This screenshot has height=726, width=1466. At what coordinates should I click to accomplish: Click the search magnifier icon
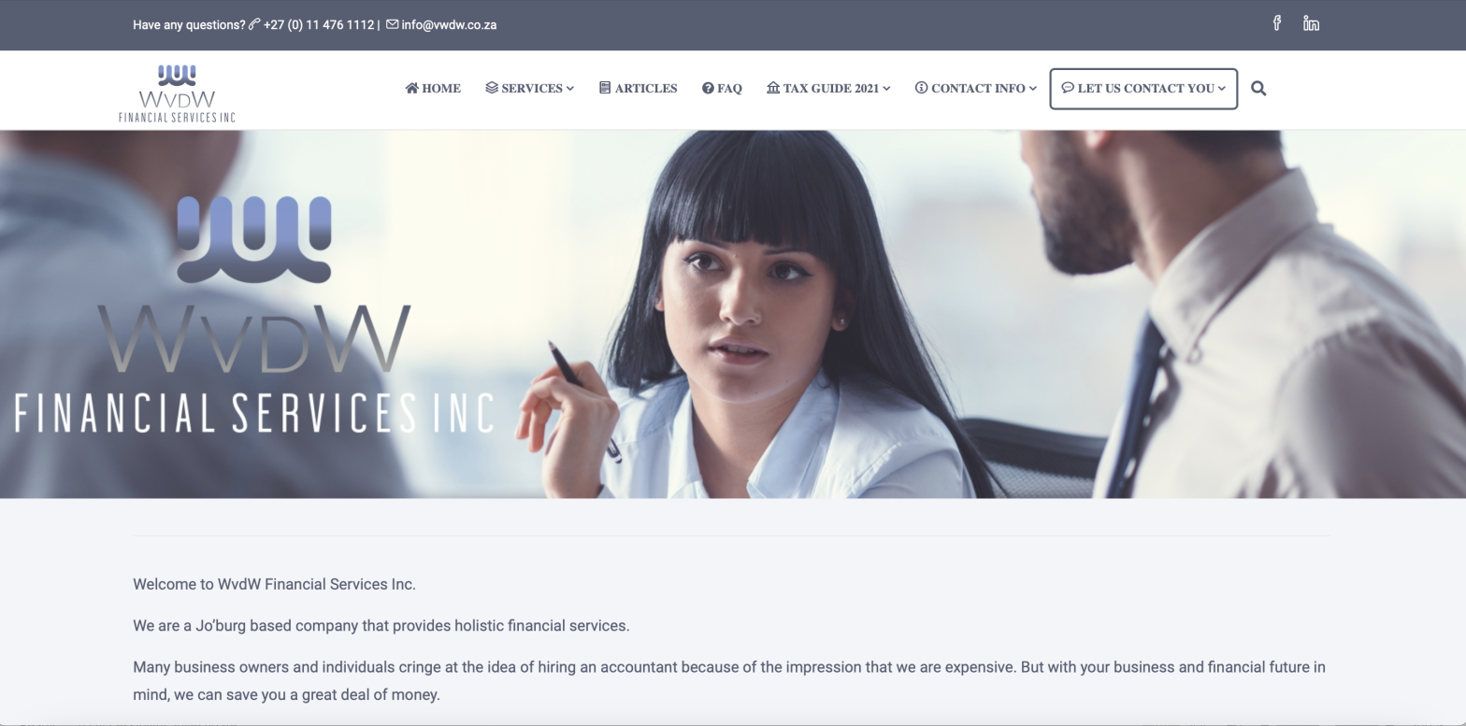(1258, 89)
